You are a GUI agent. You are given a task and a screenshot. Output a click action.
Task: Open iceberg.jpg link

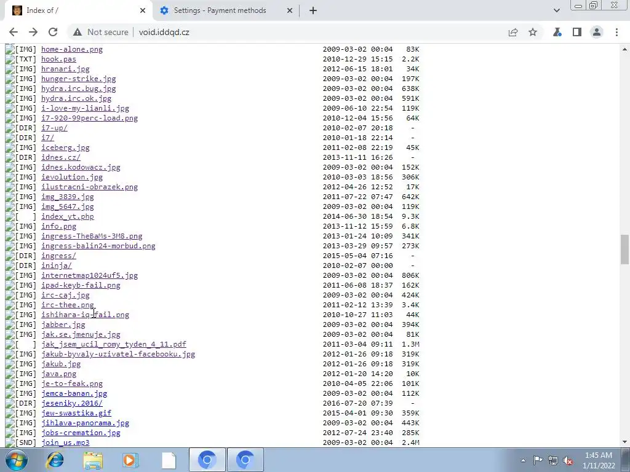65,147
